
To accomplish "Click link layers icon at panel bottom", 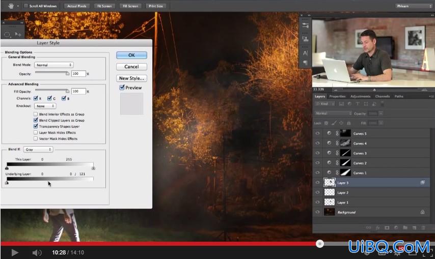I will pos(368,227).
